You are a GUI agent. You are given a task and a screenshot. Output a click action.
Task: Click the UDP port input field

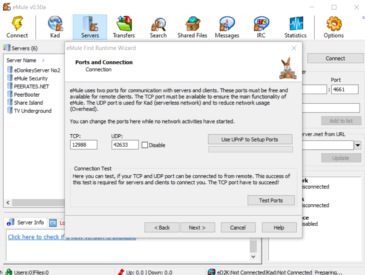click(x=125, y=145)
